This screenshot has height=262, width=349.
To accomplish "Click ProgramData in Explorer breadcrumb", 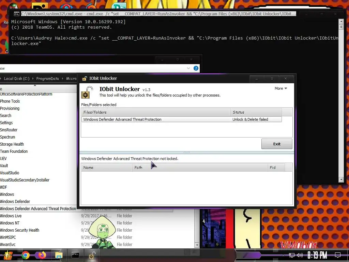I will (47, 78).
